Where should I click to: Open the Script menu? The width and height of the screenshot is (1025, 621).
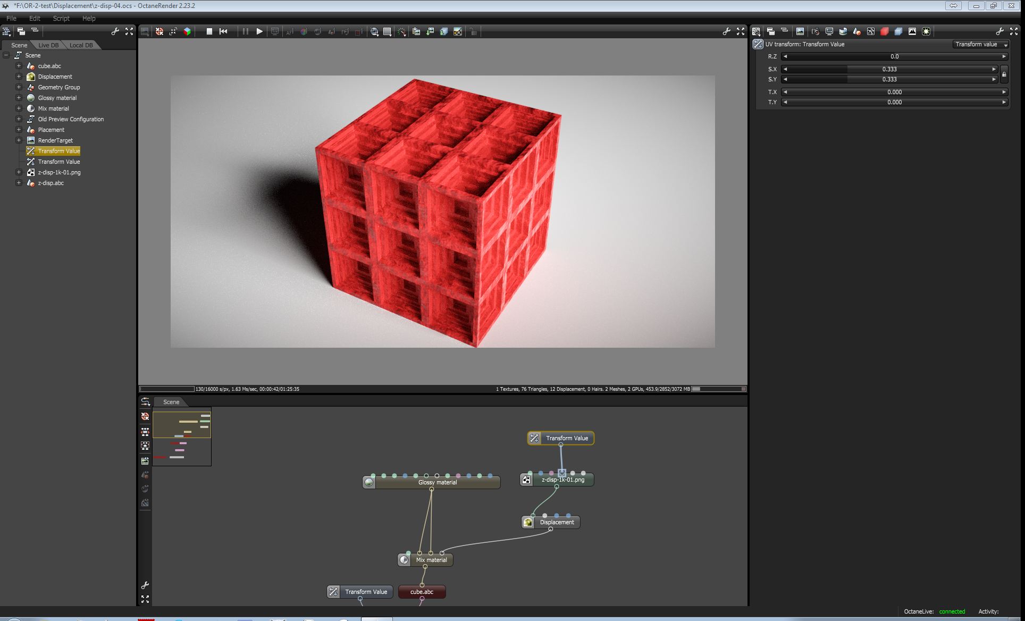pos(61,18)
